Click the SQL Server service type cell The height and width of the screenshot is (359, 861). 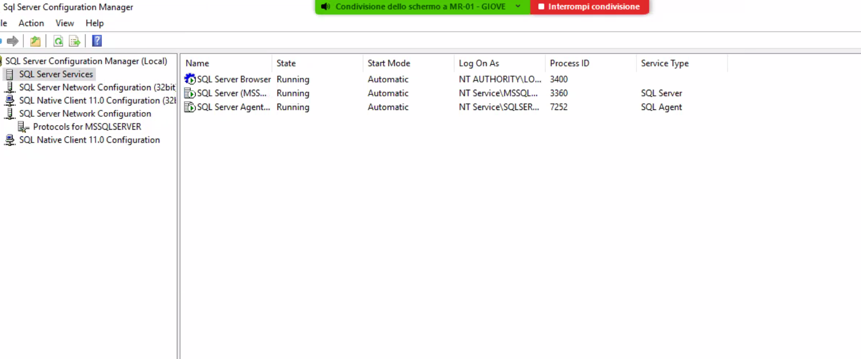pos(661,93)
